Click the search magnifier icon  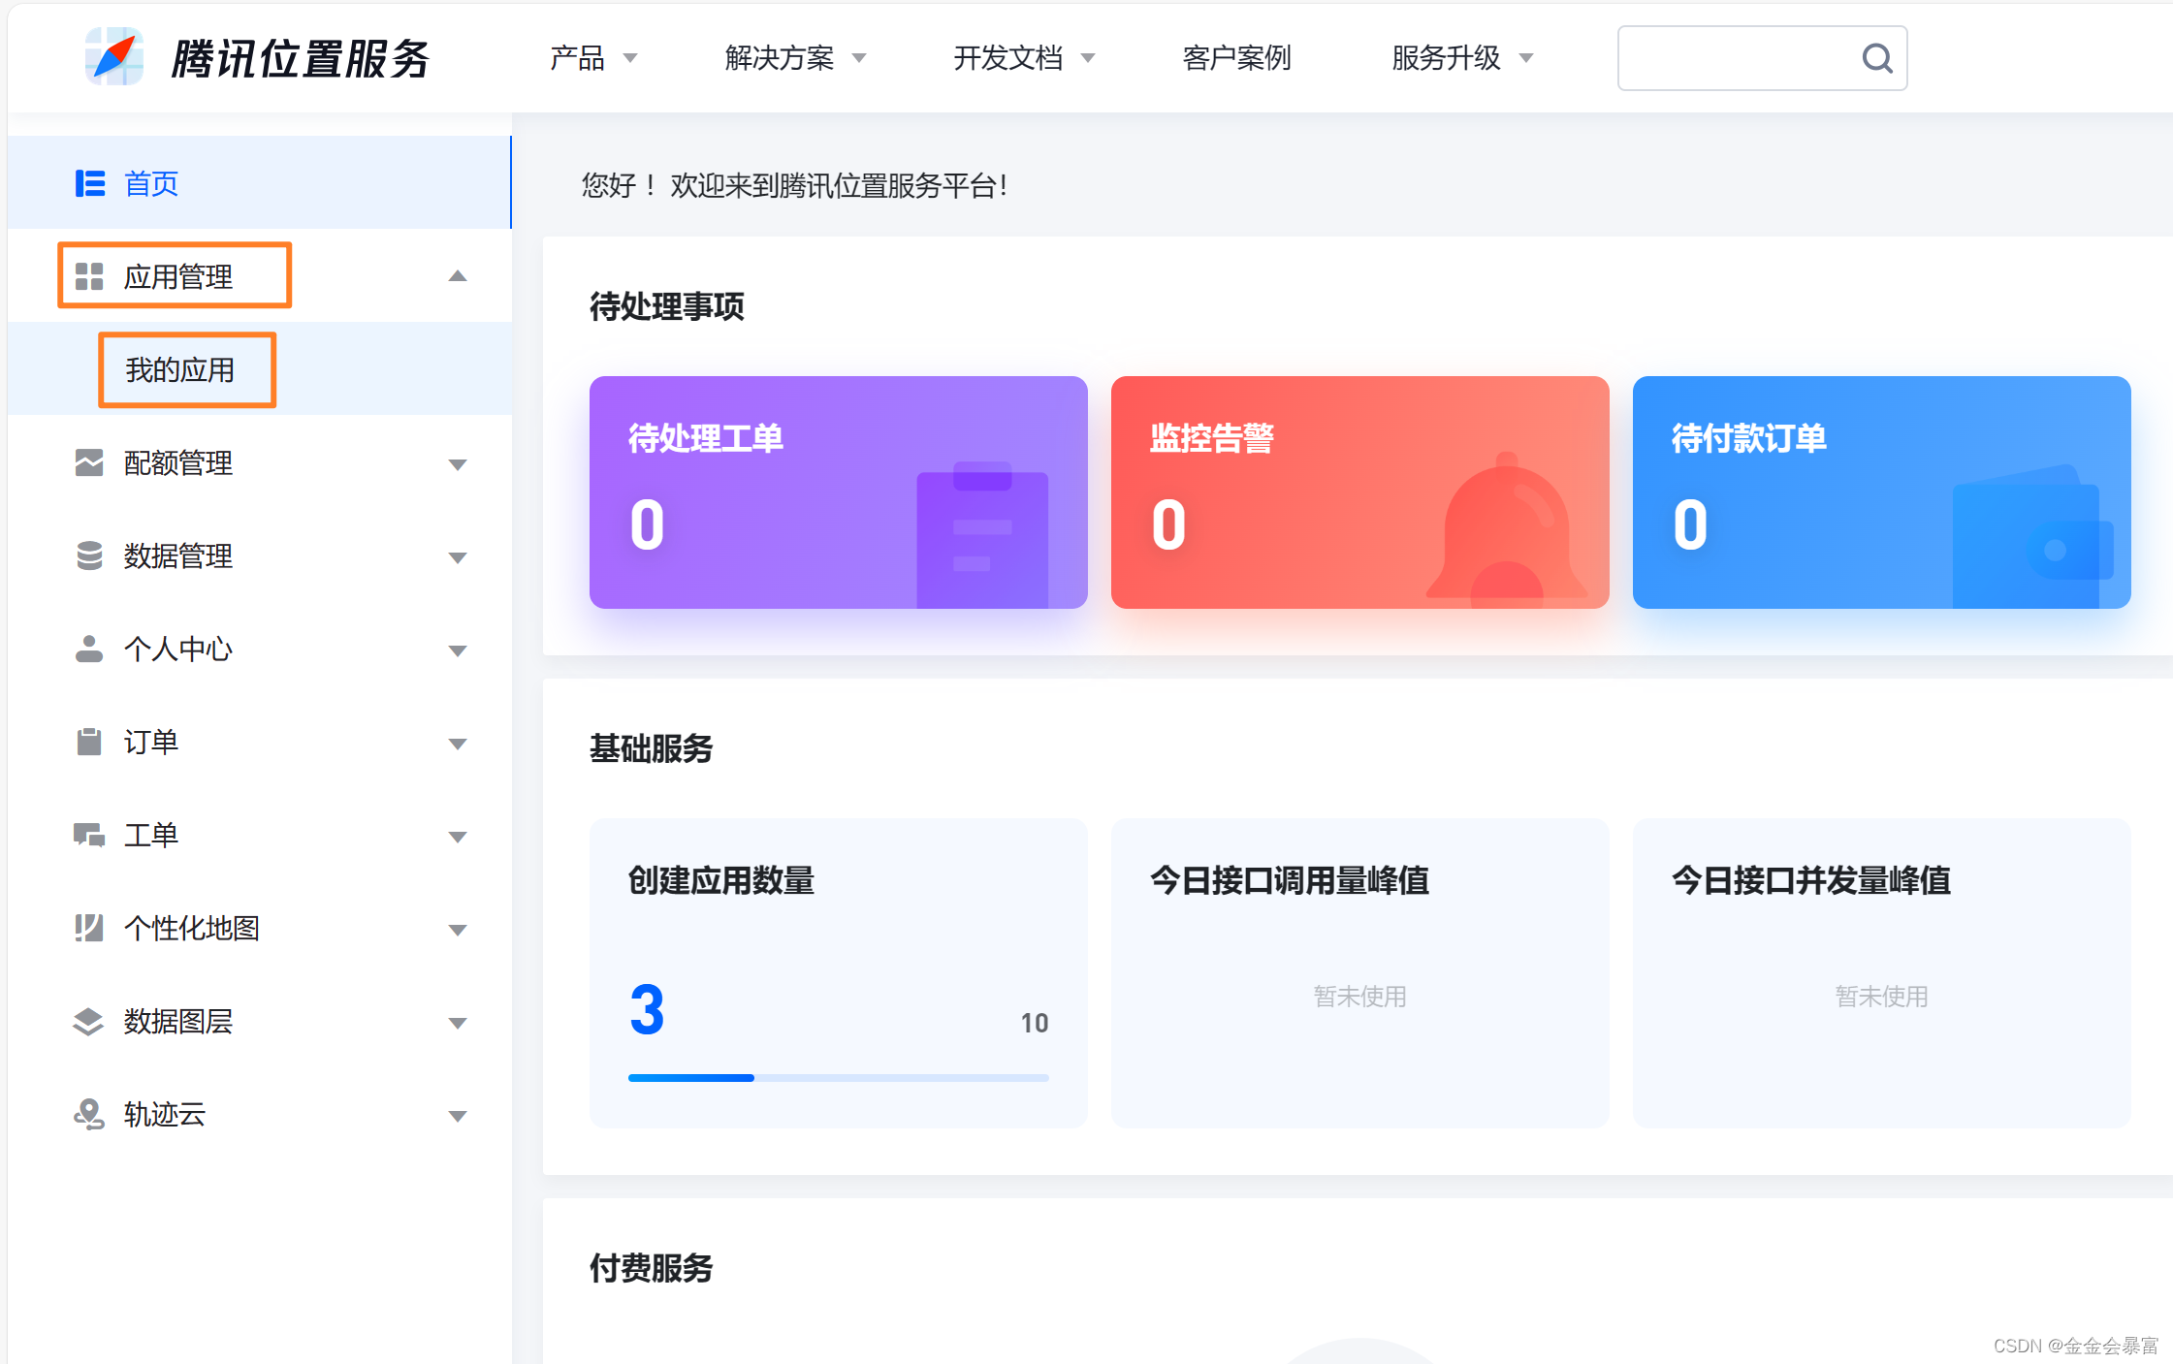pos(1876,59)
